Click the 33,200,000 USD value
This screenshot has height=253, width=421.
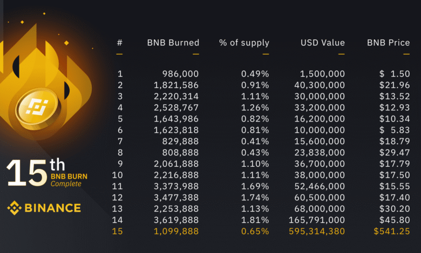coord(320,107)
